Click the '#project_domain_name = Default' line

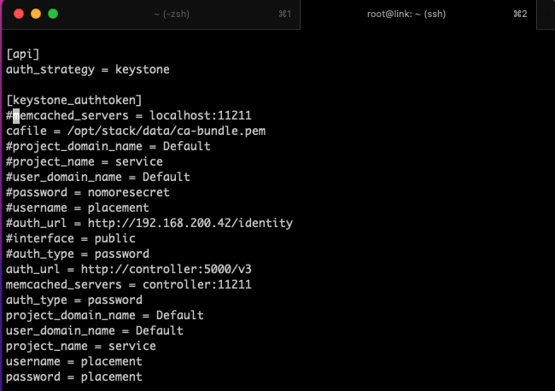pos(108,147)
